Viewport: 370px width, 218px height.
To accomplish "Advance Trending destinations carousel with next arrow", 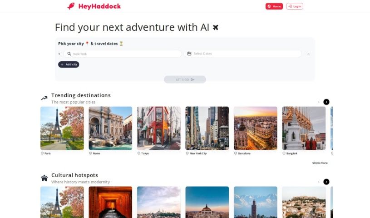I will 326,102.
